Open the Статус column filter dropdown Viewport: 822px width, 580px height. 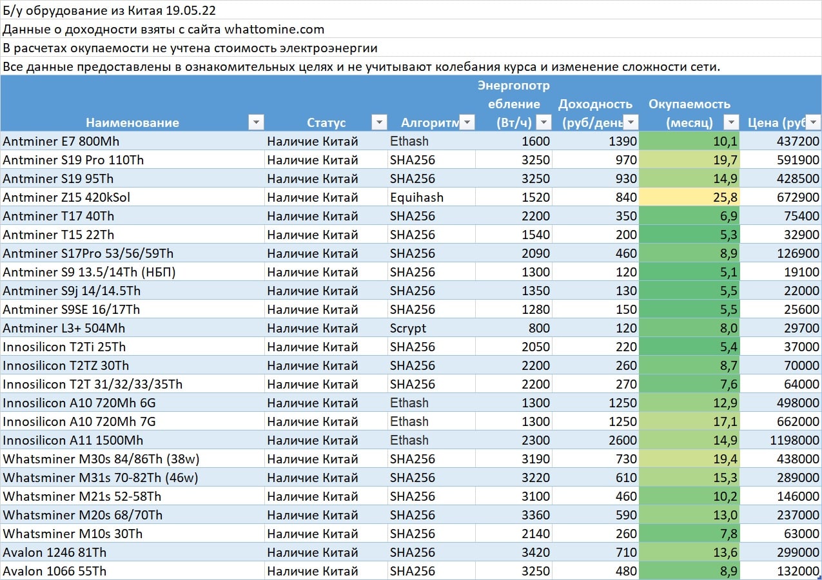click(380, 122)
